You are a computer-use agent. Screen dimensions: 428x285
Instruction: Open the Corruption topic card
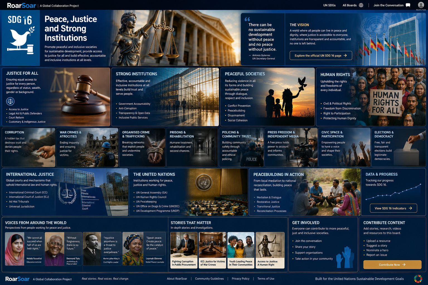[29, 148]
